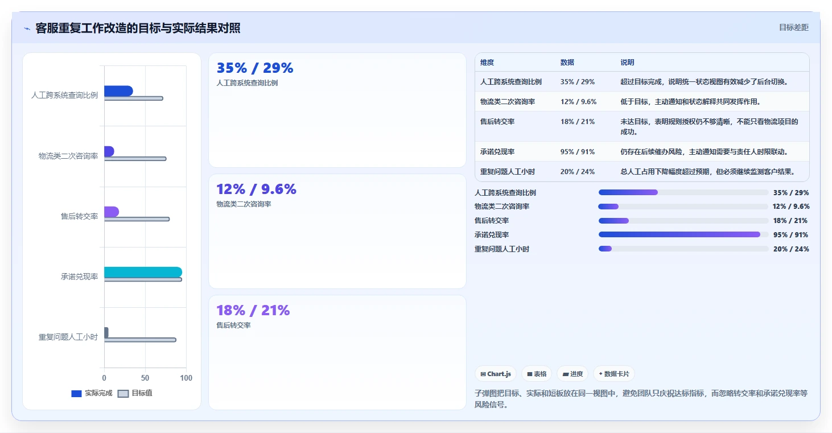
Task: Click the footer paragraph starting 子弹图把目标
Action: click(x=641, y=399)
